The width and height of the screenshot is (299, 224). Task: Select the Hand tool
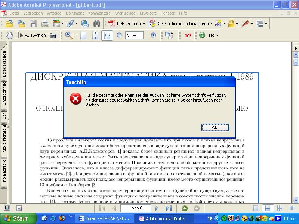(9, 35)
